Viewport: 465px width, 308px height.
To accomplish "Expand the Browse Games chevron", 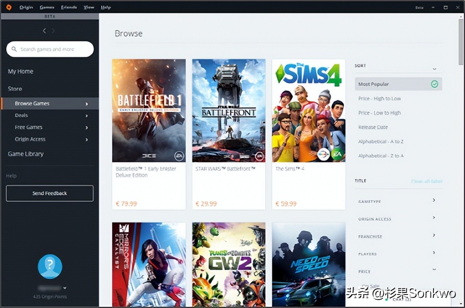I will tap(86, 104).
